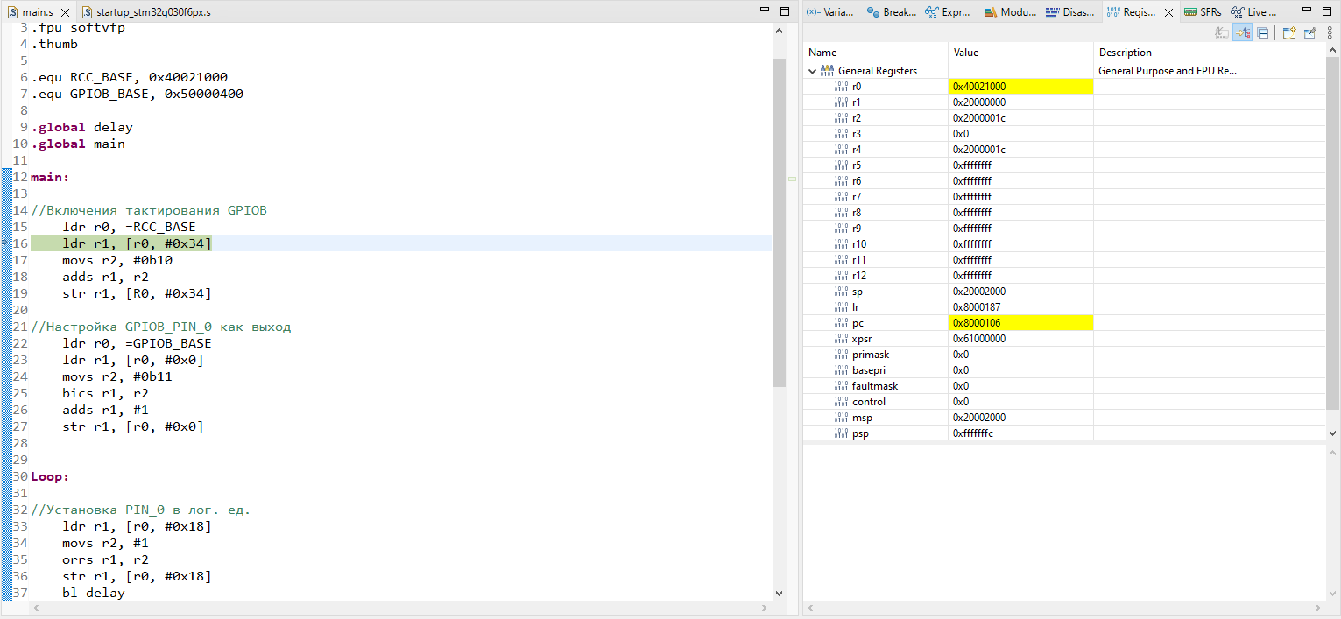Click the editor horizontal scroll right arrow
The width and height of the screenshot is (1341, 619).
(x=766, y=608)
